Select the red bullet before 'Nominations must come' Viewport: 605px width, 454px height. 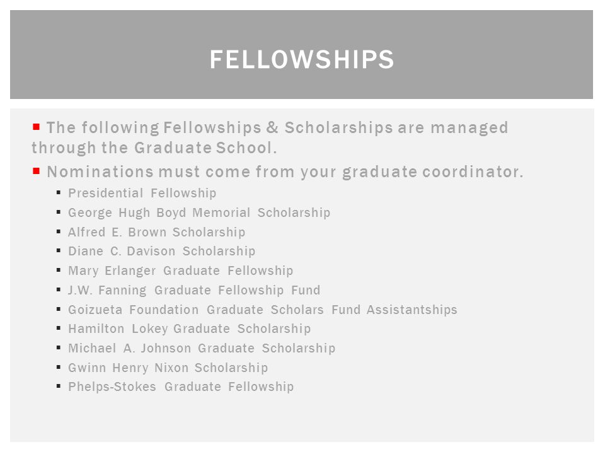click(37, 171)
